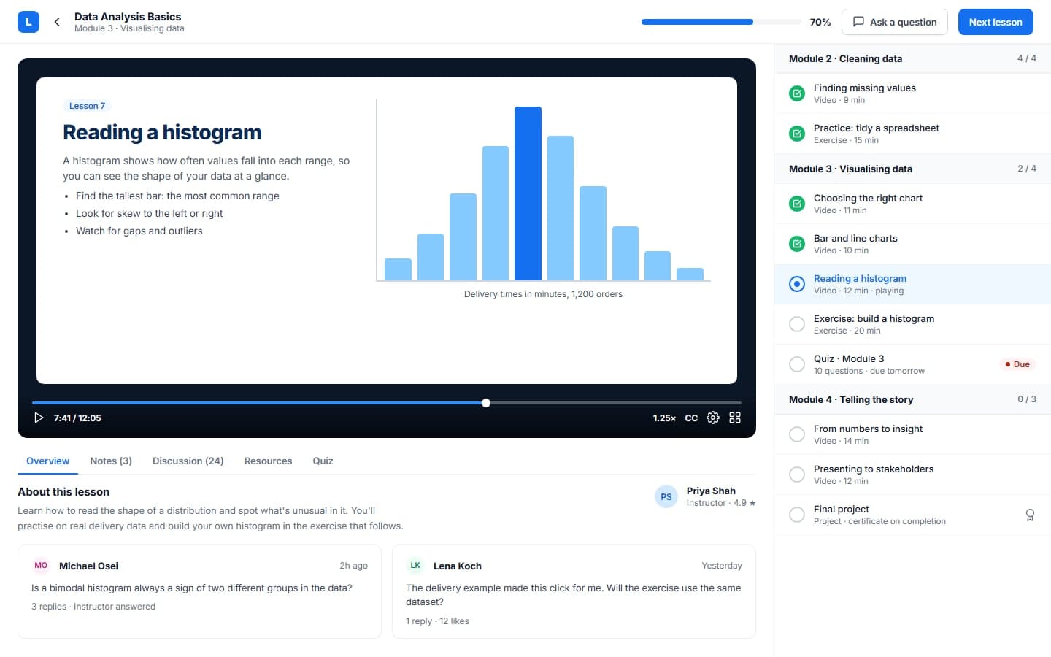Click the circle beside Final project

(797, 515)
